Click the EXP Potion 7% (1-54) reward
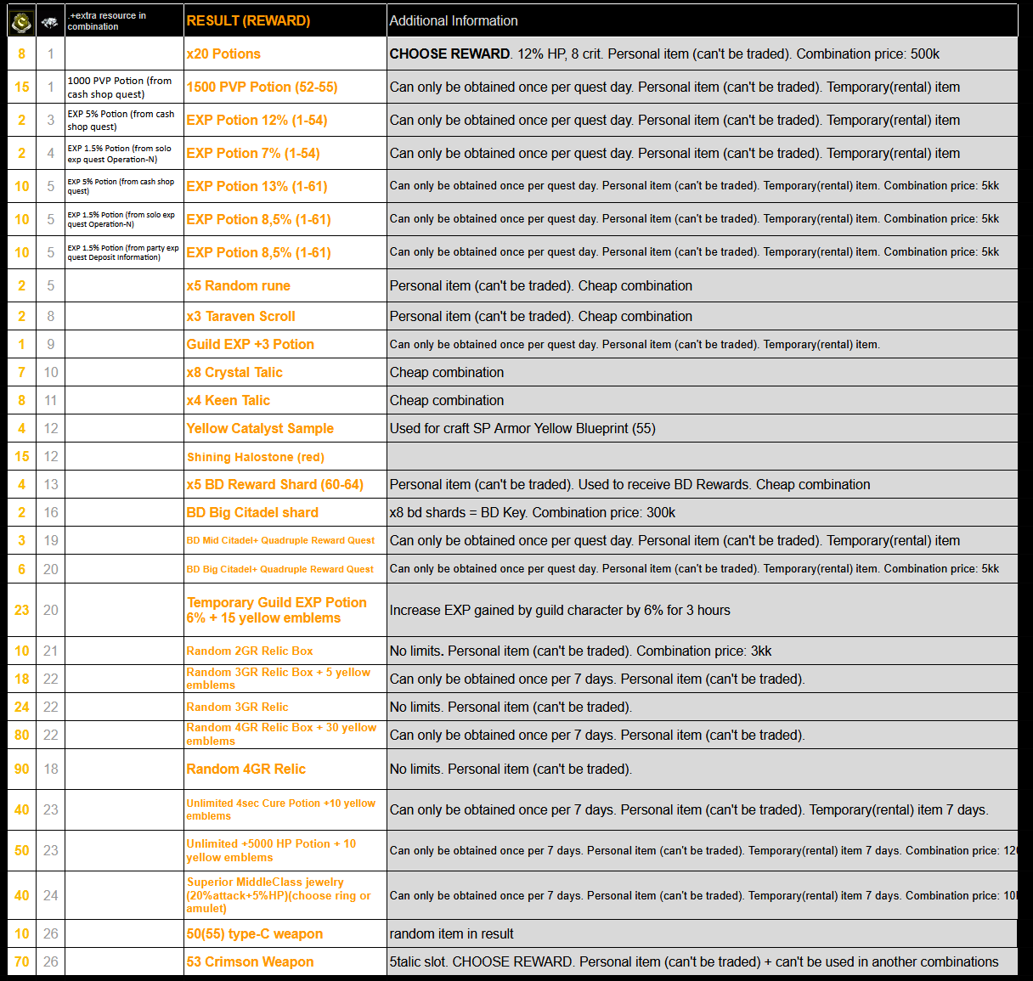The image size is (1033, 981). pos(253,153)
